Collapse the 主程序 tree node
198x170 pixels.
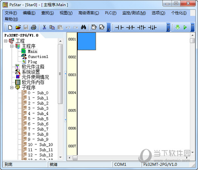[12, 46]
